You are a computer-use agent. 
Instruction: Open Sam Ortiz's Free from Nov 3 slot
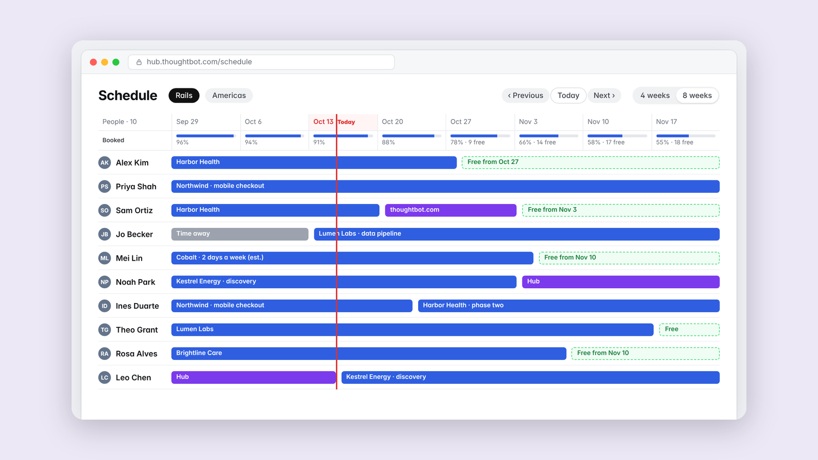pos(621,210)
